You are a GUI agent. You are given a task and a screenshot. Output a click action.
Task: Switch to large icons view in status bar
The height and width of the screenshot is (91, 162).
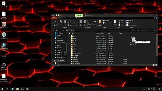pyautogui.click(x=156, y=65)
